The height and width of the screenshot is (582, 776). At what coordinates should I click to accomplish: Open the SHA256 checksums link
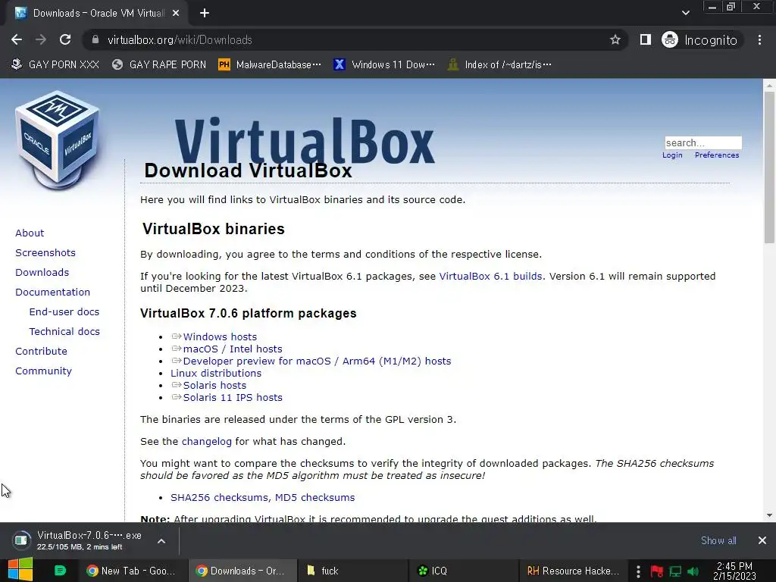[x=219, y=497]
